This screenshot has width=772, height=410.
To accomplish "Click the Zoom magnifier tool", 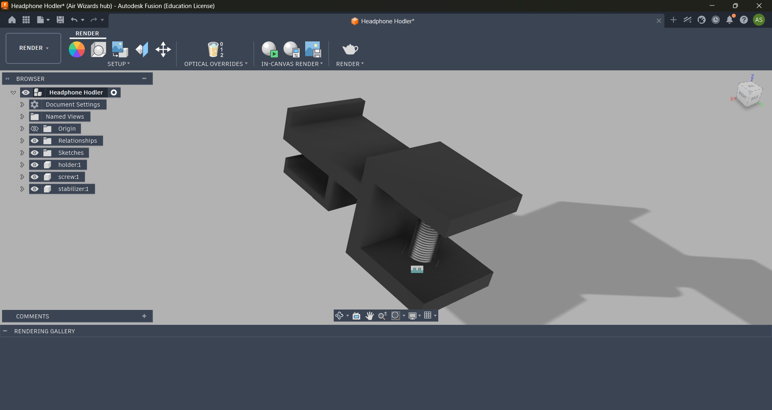I will [382, 316].
